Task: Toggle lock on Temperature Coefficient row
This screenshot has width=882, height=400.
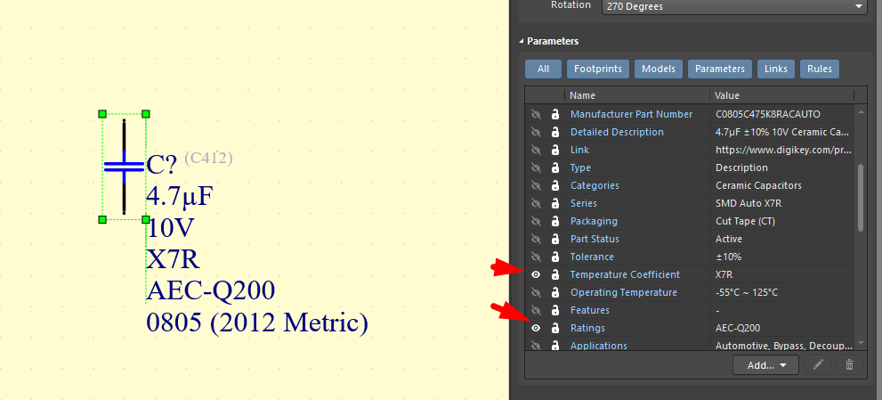Action: [555, 274]
